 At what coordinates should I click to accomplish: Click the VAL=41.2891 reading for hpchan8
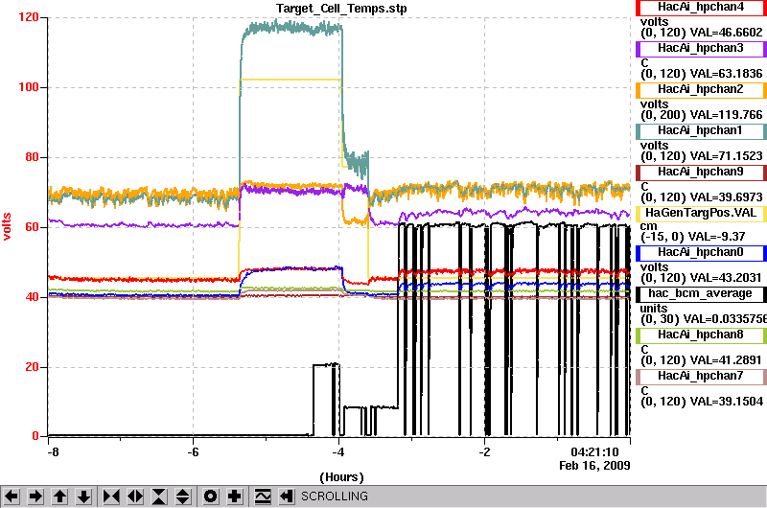[726, 360]
